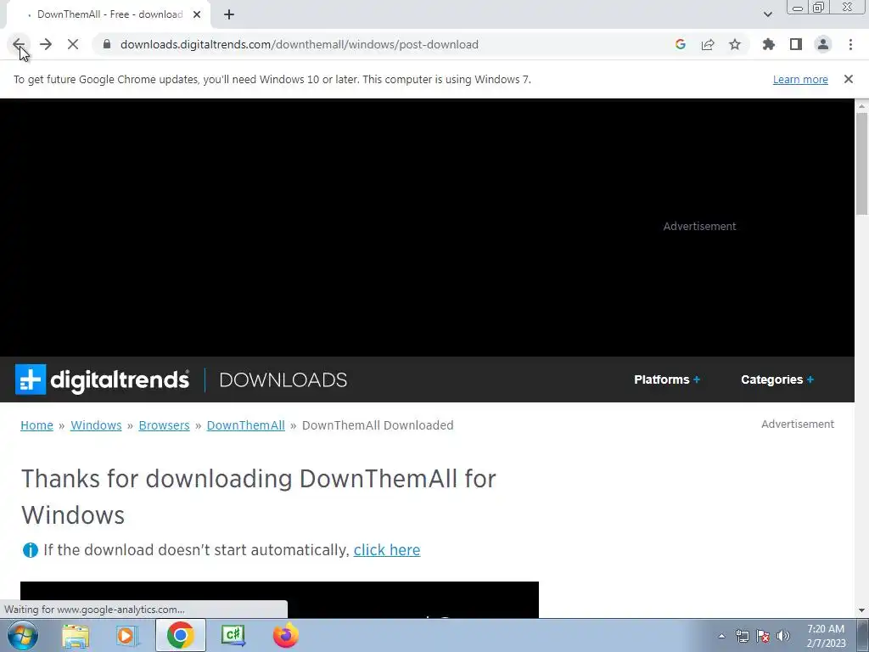Bookmark this page with the star icon
Screen dimensions: 869x652
coord(735,44)
